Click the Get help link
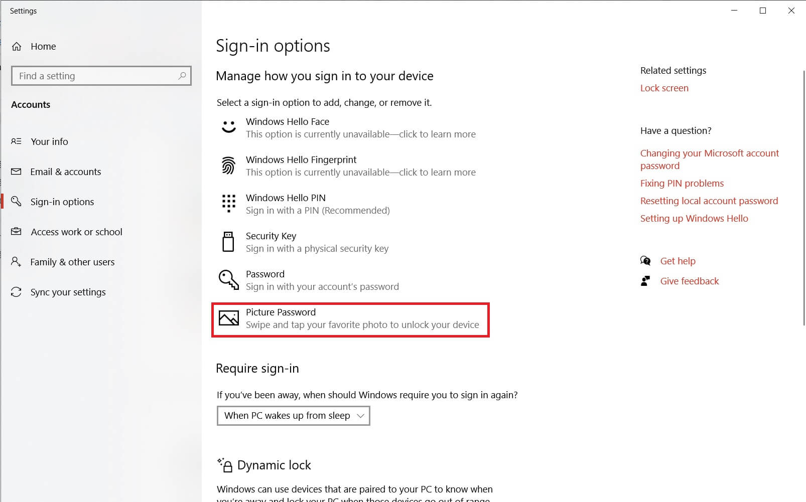Screen dimensions: 806x502 pyautogui.click(x=678, y=261)
